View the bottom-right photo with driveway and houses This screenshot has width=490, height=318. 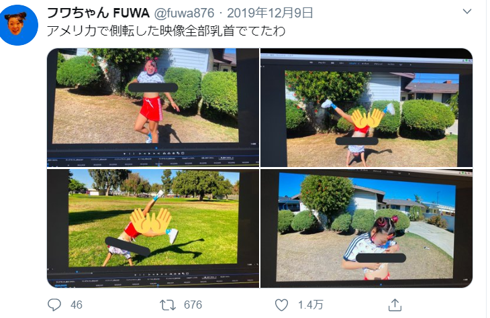click(366, 228)
